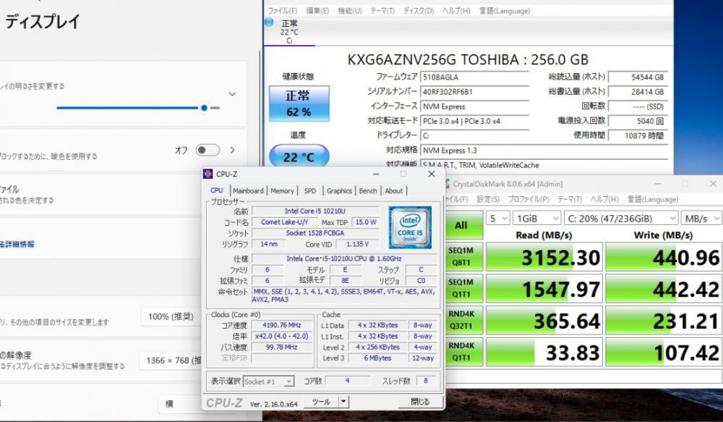723x422 pixels.
Task: Click the ツール button in CPU-Z
Action: (x=325, y=402)
